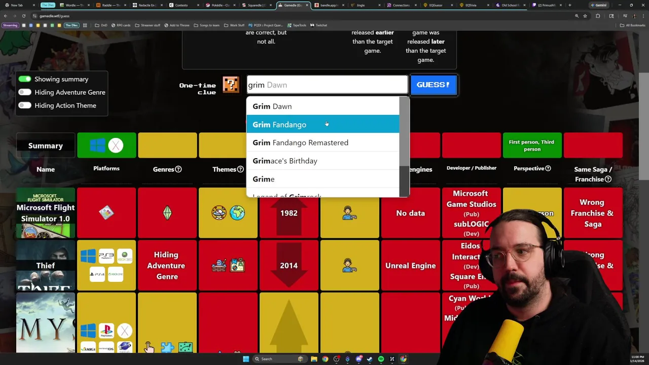Open the Windows Start menu
This screenshot has width=649, height=365.
pos(246,359)
